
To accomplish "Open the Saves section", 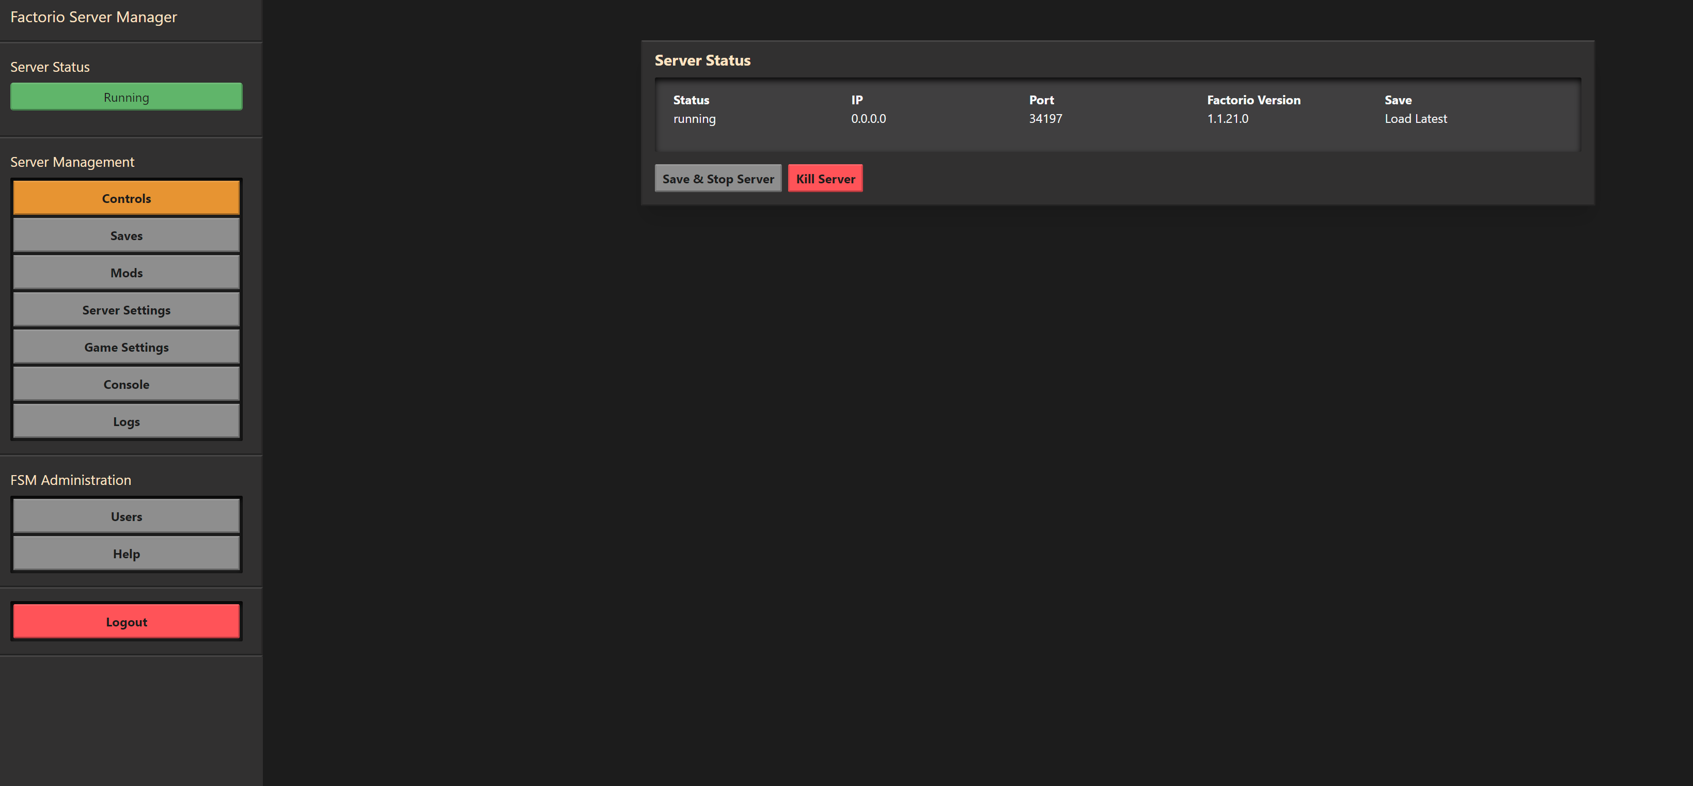I will pyautogui.click(x=126, y=235).
